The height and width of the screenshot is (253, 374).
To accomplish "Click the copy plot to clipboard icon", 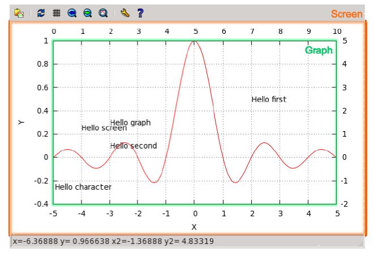I will (x=19, y=12).
